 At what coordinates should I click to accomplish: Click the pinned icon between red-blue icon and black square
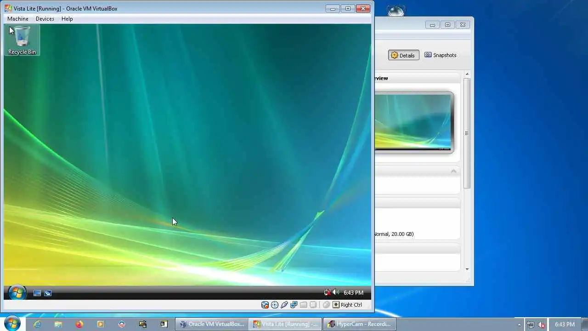[x=143, y=324]
